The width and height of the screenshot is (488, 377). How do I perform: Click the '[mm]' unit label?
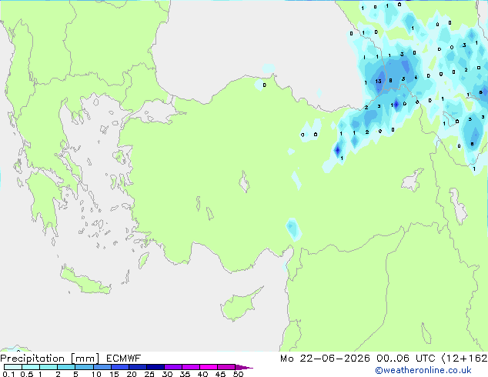[85, 359]
